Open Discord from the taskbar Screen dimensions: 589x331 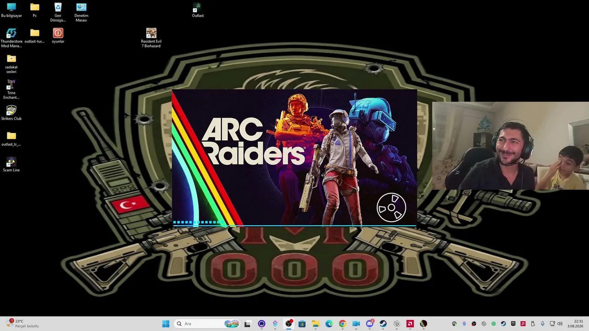[x=370, y=324]
